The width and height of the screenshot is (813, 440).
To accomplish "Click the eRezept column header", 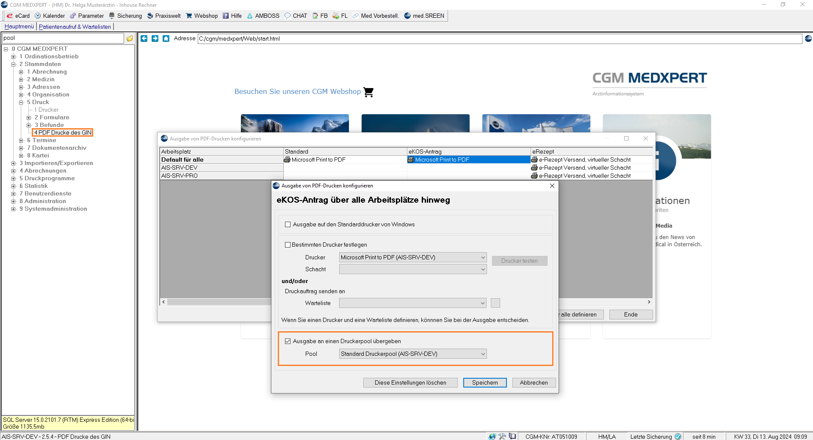I will coord(592,151).
